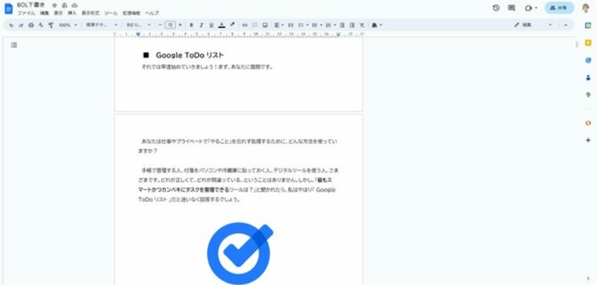Open version history clock icon

pos(496,8)
